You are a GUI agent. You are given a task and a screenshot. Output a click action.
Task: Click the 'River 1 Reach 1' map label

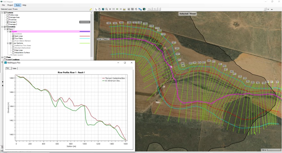pyautogui.click(x=103, y=39)
